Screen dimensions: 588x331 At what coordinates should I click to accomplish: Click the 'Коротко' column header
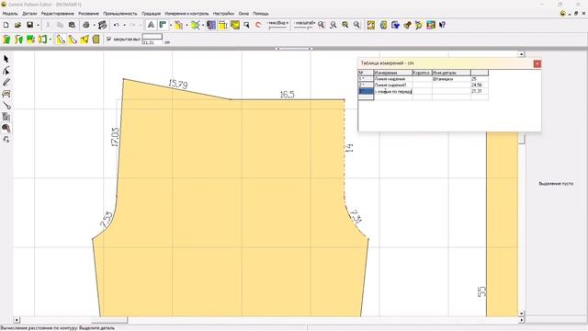pyautogui.click(x=423, y=73)
